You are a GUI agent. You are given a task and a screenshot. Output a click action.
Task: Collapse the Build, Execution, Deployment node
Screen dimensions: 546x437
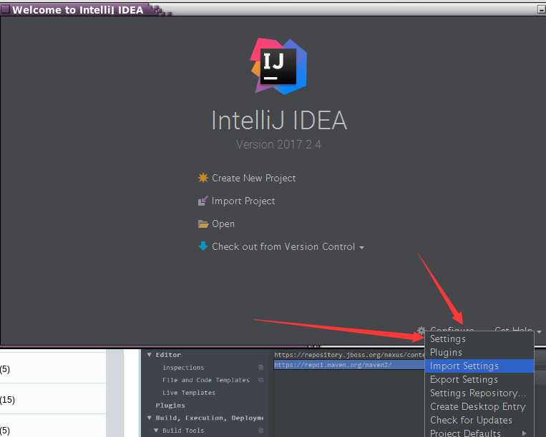click(x=149, y=418)
